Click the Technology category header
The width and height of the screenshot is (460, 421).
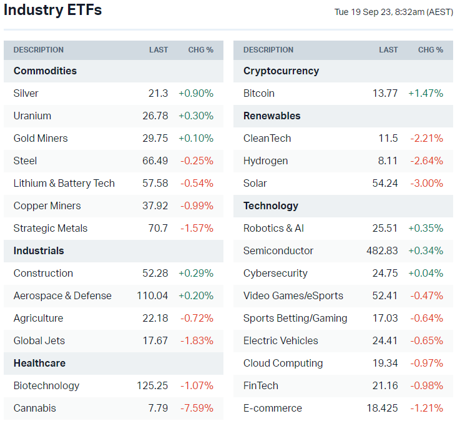point(271,206)
